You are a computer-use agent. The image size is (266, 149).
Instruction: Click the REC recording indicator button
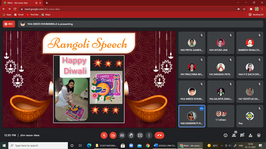pyautogui.click(x=9, y=24)
